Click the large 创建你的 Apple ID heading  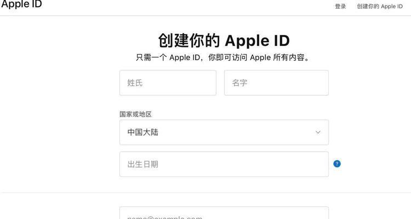pos(224,41)
